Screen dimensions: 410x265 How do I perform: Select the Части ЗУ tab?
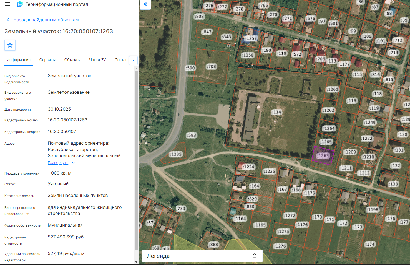coord(97,60)
